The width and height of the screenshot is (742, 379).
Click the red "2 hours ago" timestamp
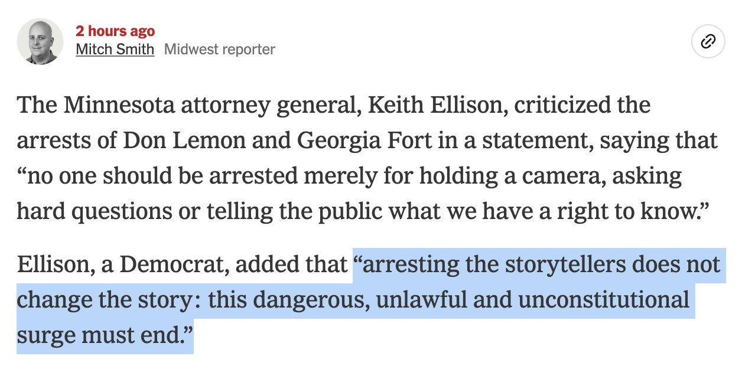(x=115, y=31)
